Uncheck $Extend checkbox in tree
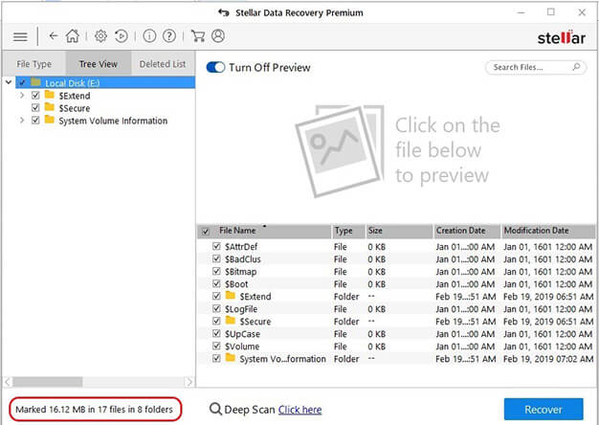 [x=35, y=95]
